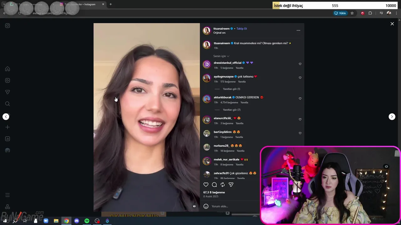Screen dimensions: 401x225
Task: Close the post viewer with X
Action: click(392, 24)
